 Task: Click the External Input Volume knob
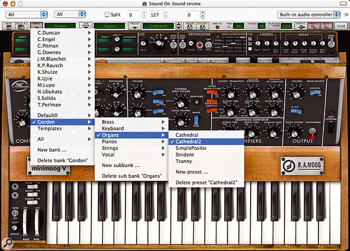(x=181, y=103)
